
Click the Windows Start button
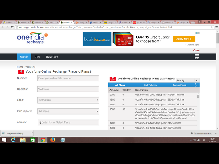[4, 140]
